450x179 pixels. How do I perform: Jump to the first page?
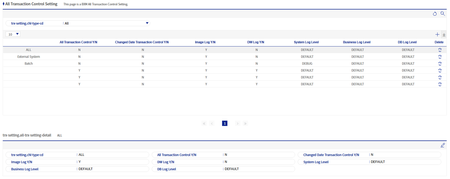pos(204,124)
